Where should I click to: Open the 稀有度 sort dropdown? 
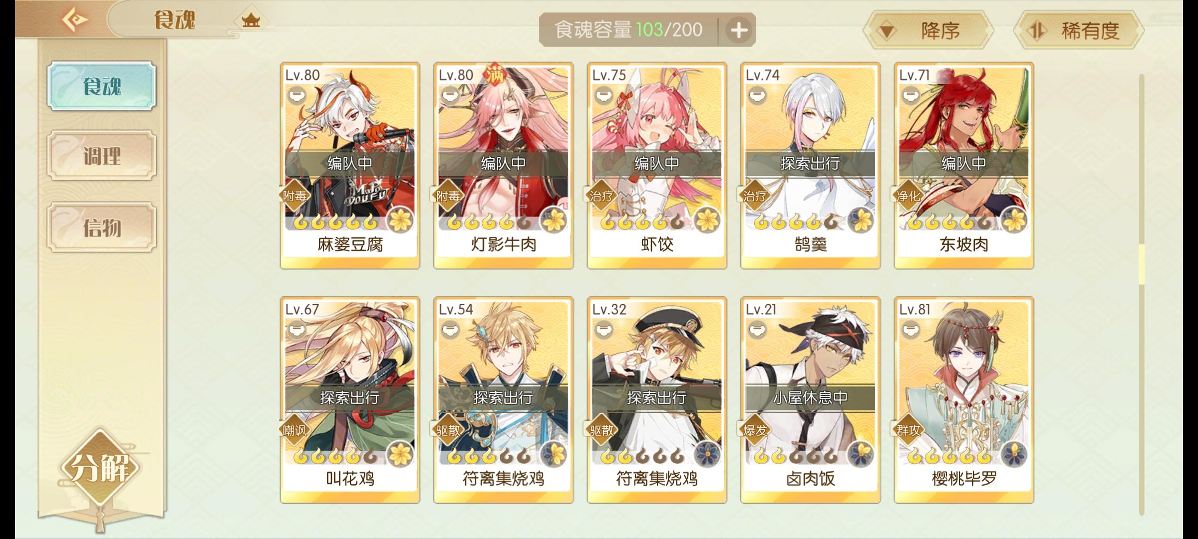click(x=1079, y=31)
